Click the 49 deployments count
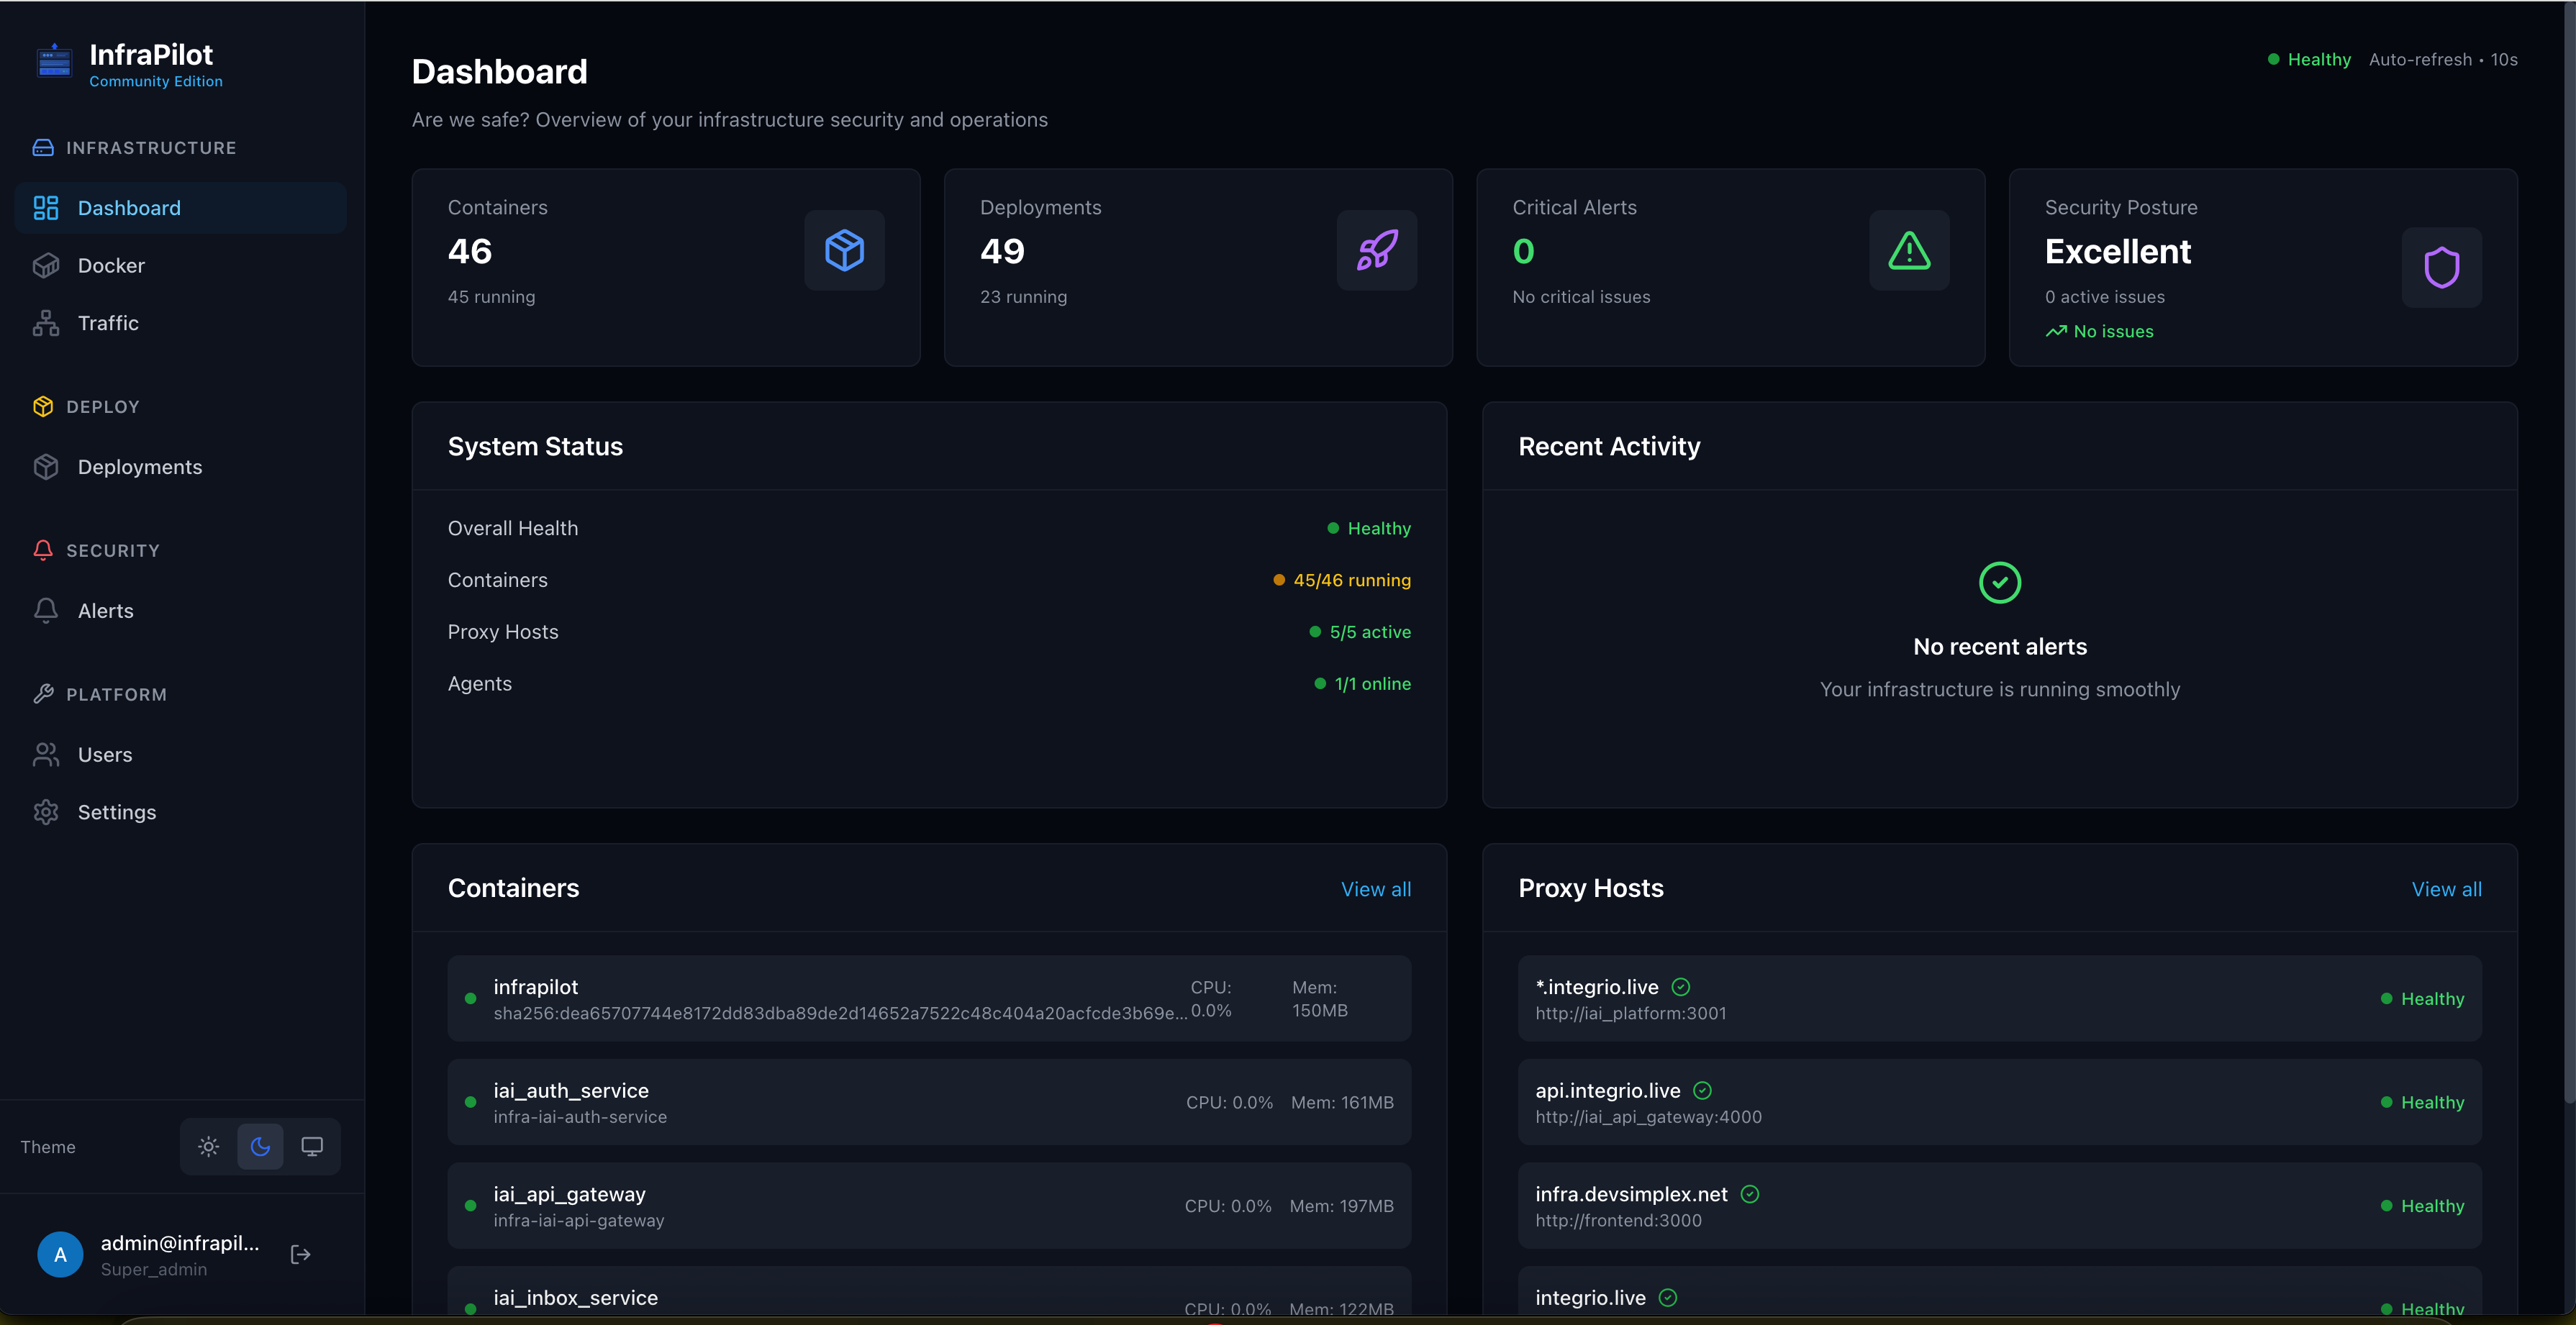Image resolution: width=2576 pixels, height=1325 pixels. coord(1002,251)
